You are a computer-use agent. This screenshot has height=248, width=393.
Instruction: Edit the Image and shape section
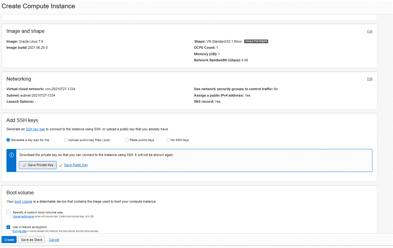point(370,32)
